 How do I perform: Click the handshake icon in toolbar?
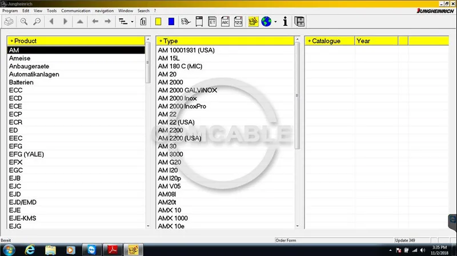186,22
